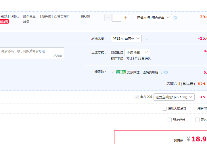Click the 卖家赠送，退换货可赔 text
This screenshot has width=207, height=144.
tap(143, 72)
